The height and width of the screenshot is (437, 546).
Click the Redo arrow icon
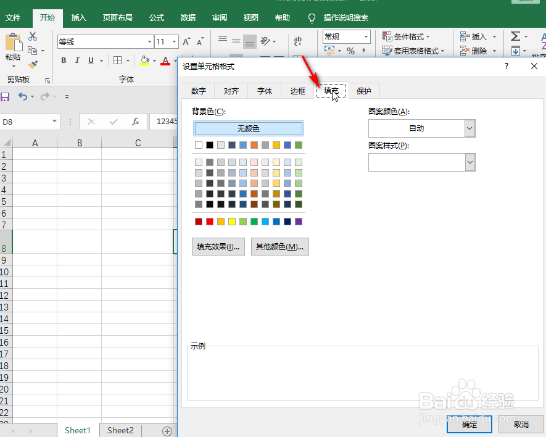(x=45, y=96)
